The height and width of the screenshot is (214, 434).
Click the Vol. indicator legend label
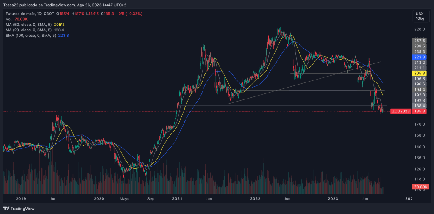pos(9,19)
